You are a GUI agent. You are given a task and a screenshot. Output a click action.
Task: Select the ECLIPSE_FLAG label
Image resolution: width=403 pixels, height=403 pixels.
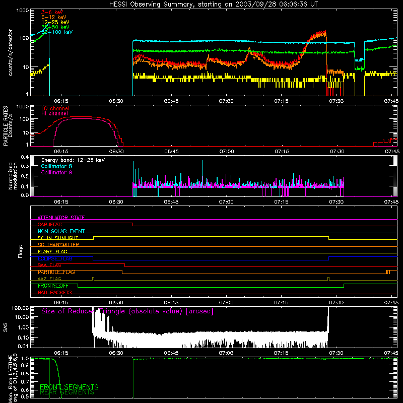(x=55, y=258)
